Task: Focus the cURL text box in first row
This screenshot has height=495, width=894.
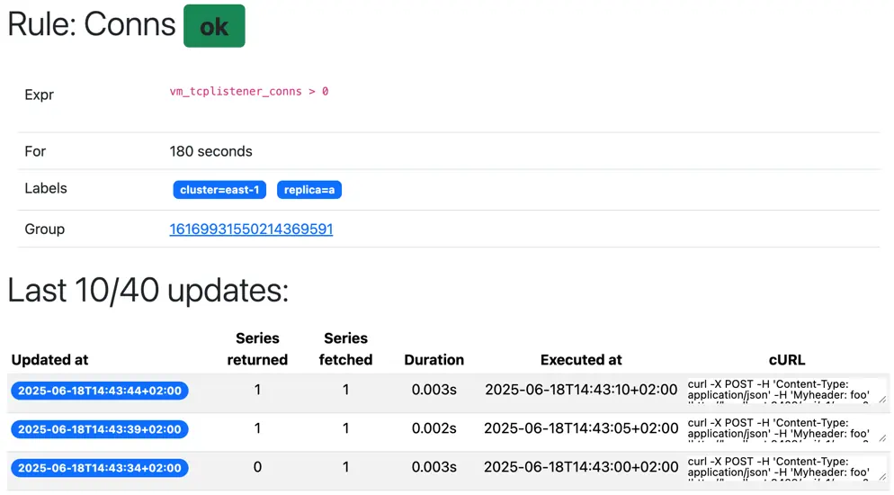Action: click(781, 391)
